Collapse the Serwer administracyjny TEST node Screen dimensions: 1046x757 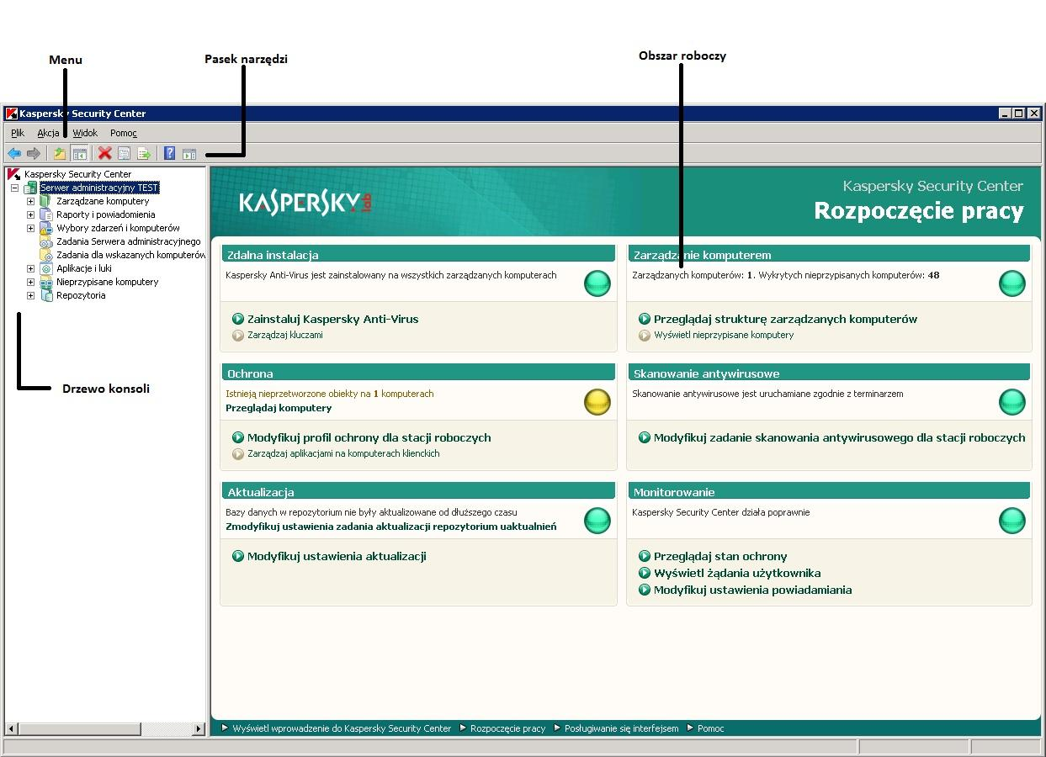click(x=14, y=188)
